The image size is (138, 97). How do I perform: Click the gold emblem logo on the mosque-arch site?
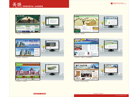pyautogui.click(x=18, y=16)
